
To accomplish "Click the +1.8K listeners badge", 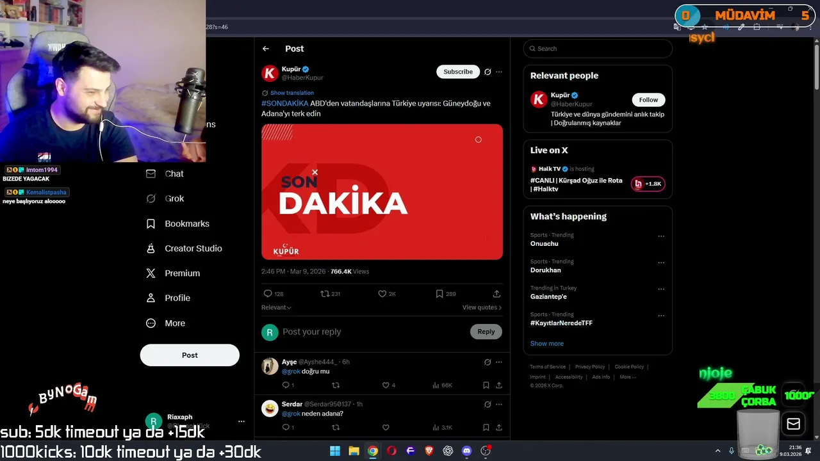I will [x=648, y=184].
